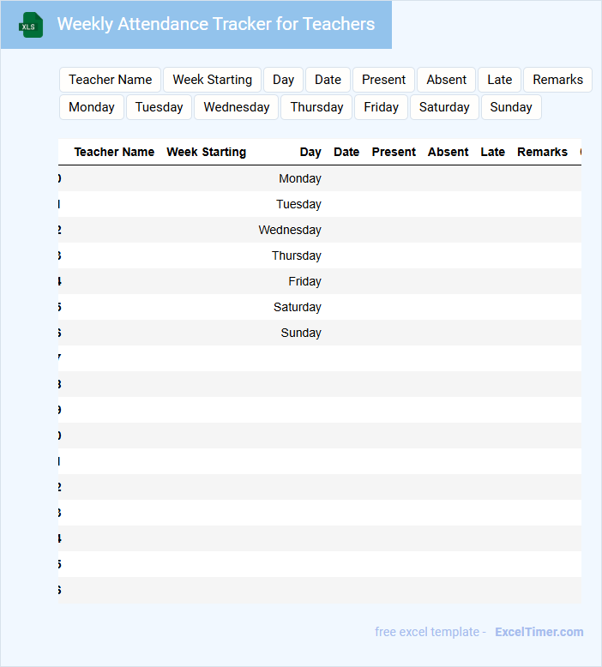Open the ExcelTimer.com link
Image resolution: width=602 pixels, height=667 pixels.
(539, 632)
